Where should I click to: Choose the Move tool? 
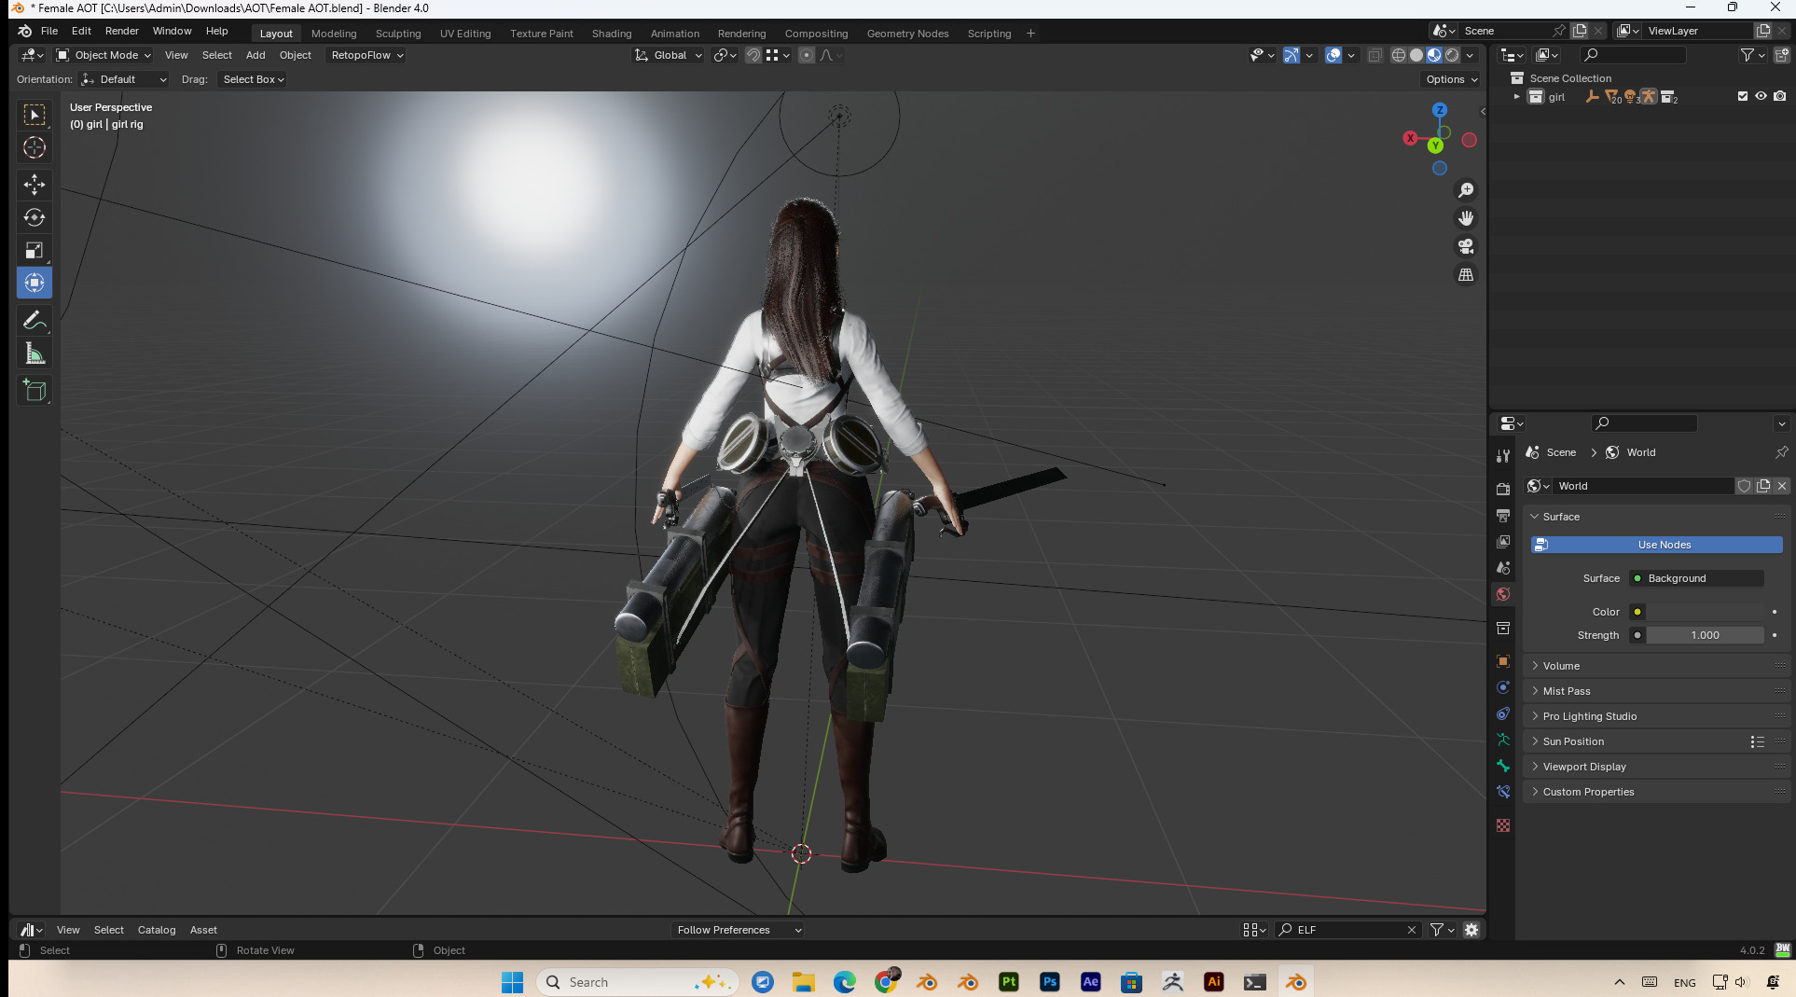click(35, 184)
